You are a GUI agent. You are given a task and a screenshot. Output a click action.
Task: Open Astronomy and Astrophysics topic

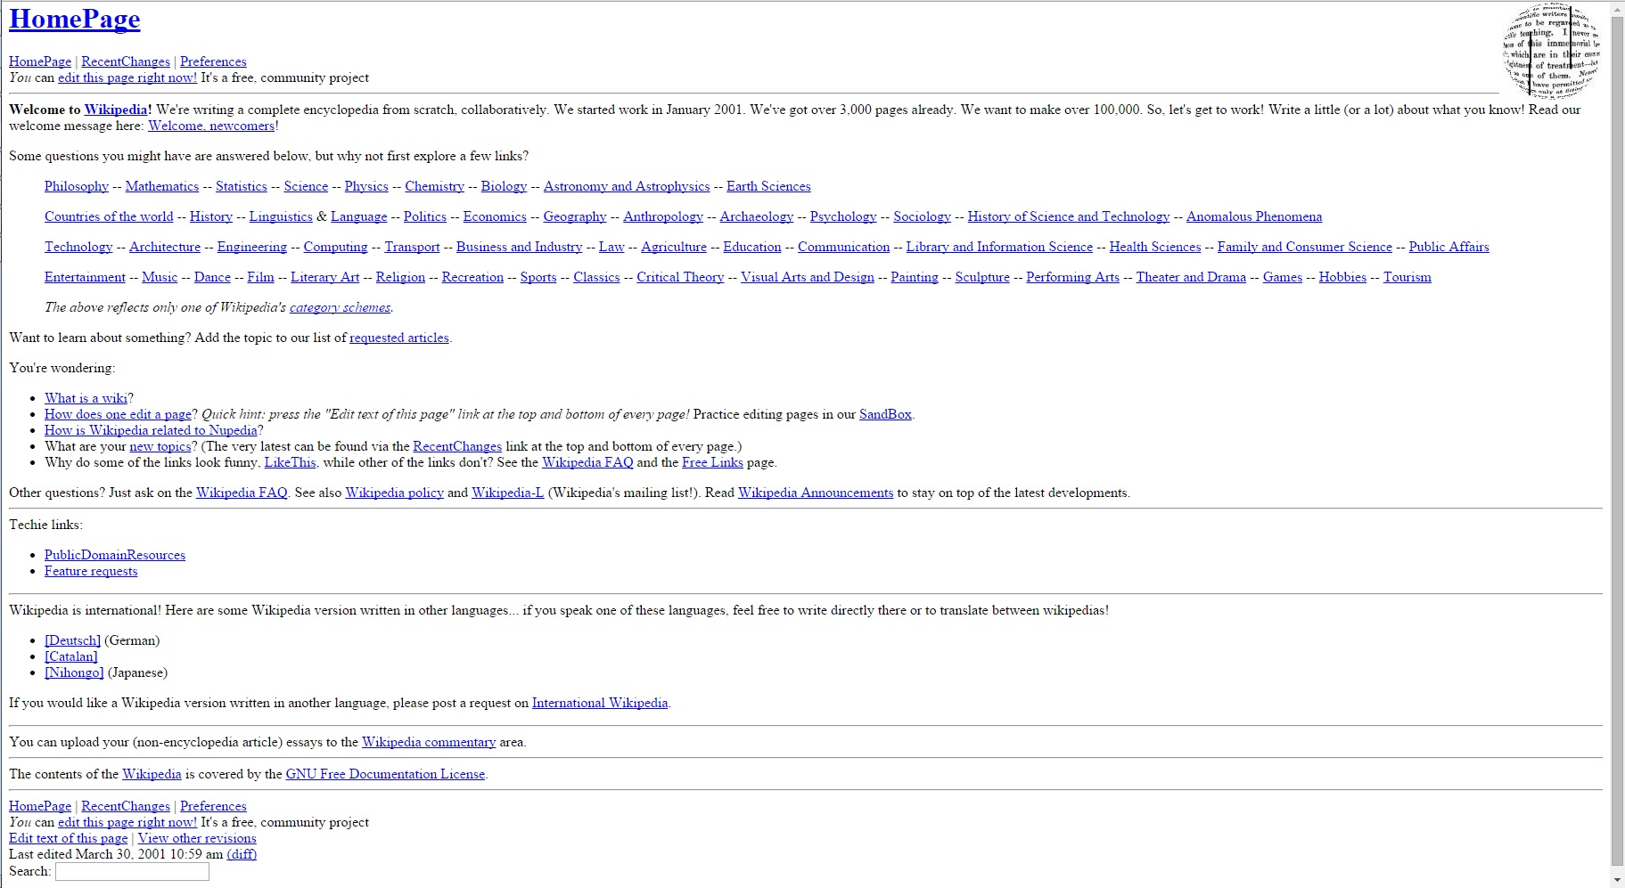627,186
